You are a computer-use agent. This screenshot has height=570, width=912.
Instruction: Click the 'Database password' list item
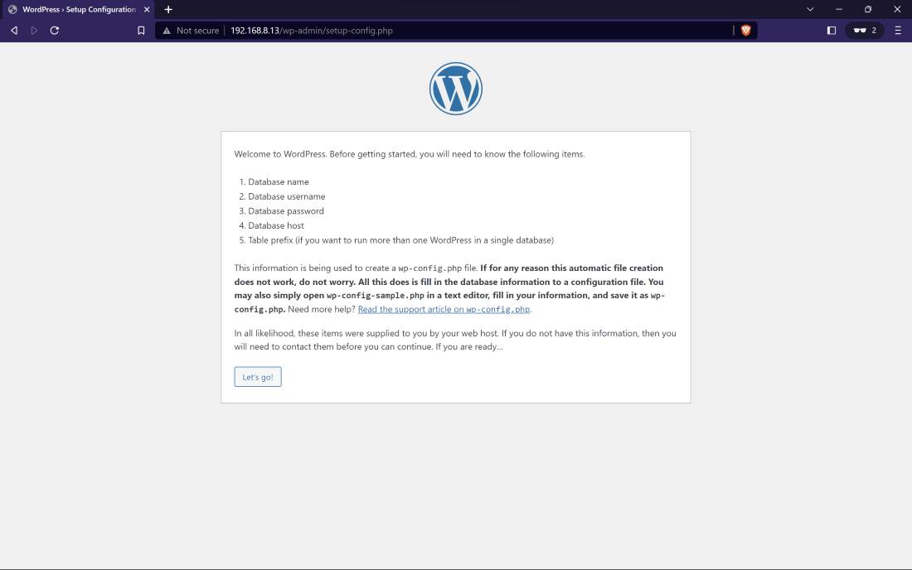286,211
